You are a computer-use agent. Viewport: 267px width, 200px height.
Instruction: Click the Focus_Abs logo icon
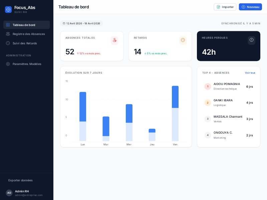tap(8, 10)
